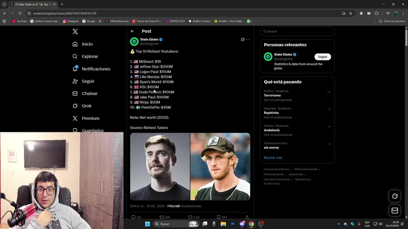Image resolution: width=408 pixels, height=229 pixels.
Task: Click the browser reload button
Action: pos(20,13)
